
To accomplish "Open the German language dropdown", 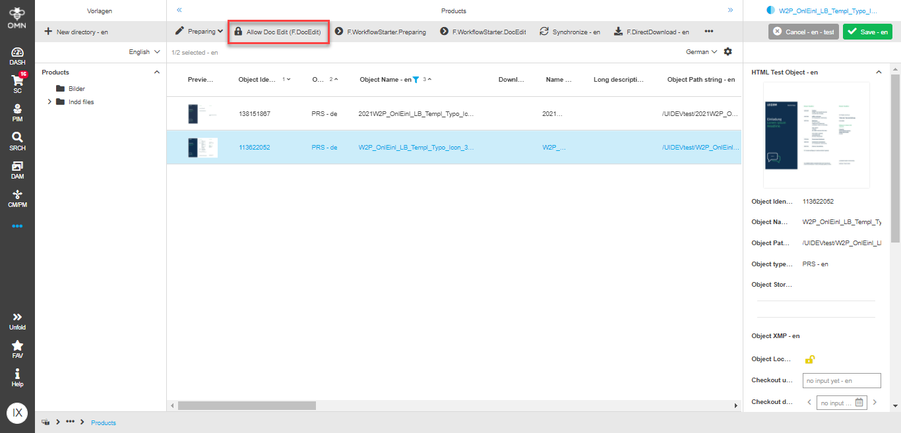I will (x=701, y=51).
